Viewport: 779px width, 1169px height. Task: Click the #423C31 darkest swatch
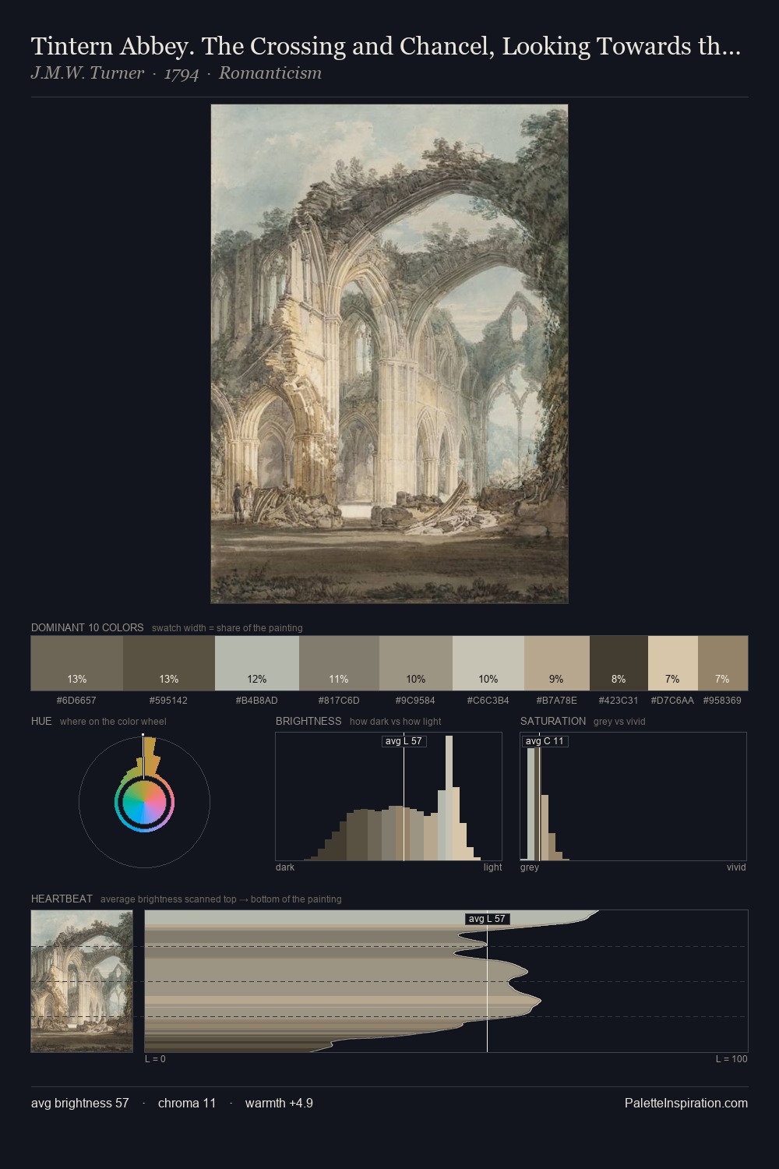(619, 663)
